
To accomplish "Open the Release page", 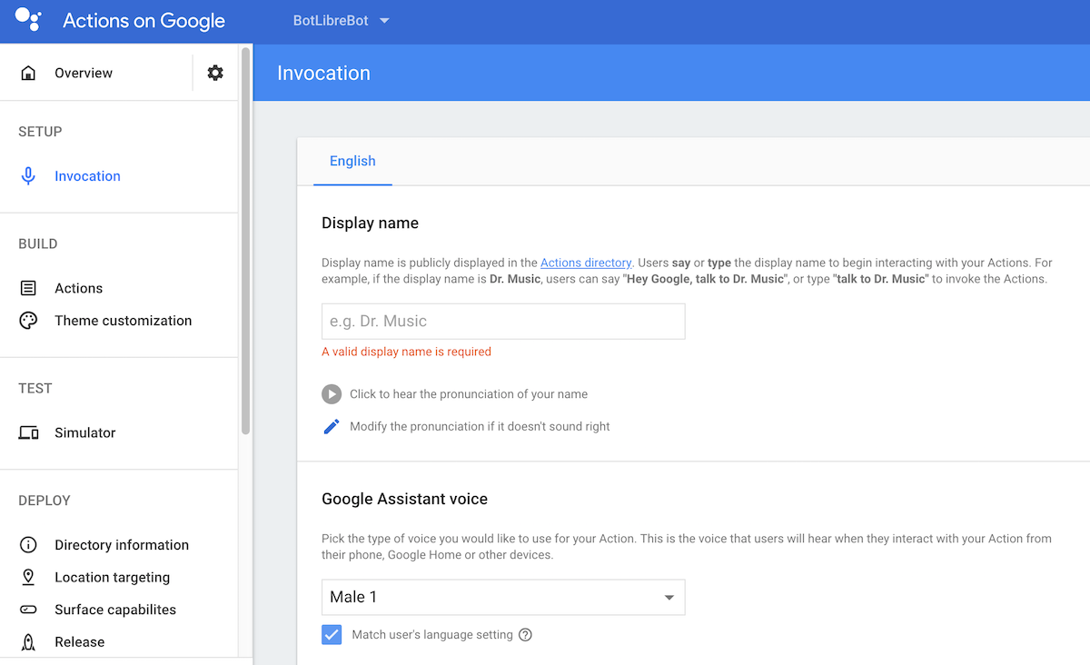I will pyautogui.click(x=80, y=642).
